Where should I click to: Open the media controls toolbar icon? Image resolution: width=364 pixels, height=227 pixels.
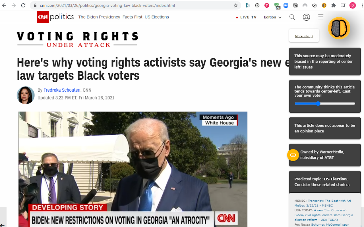pos(343,5)
